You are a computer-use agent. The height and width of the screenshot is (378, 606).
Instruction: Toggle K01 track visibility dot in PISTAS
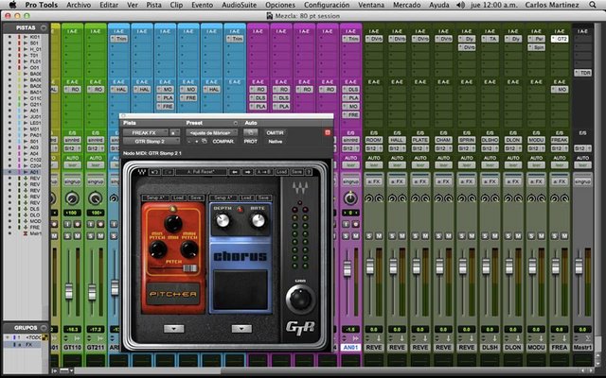pyautogui.click(x=9, y=37)
